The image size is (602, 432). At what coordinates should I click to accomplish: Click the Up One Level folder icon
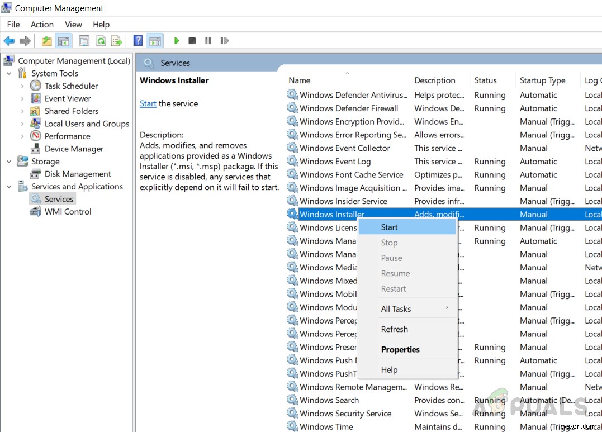pyautogui.click(x=47, y=41)
